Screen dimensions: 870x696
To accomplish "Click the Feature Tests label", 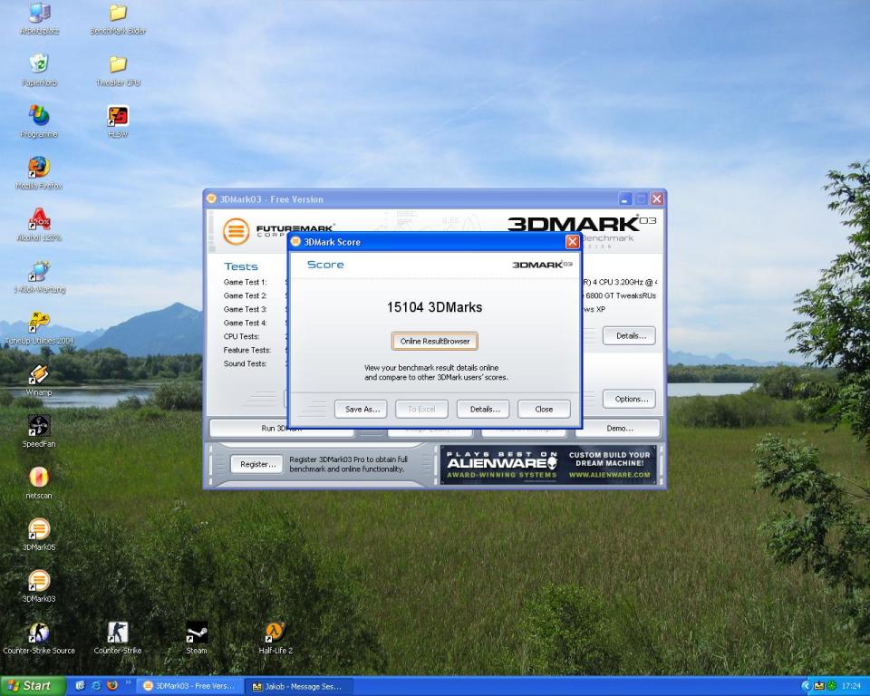I will (246, 350).
